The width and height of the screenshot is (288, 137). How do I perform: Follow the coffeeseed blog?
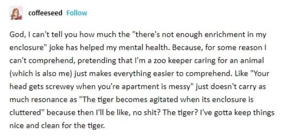(x=77, y=13)
